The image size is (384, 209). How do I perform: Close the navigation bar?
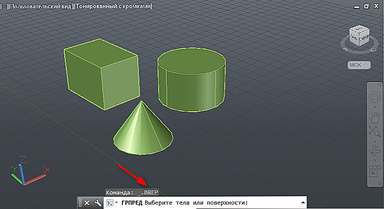pos(380,85)
